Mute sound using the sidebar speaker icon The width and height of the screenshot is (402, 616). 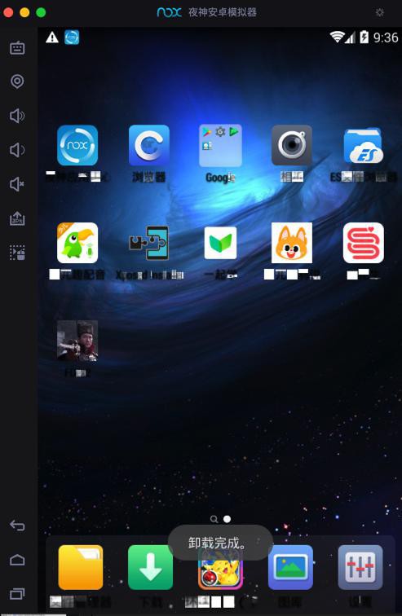coord(17,184)
